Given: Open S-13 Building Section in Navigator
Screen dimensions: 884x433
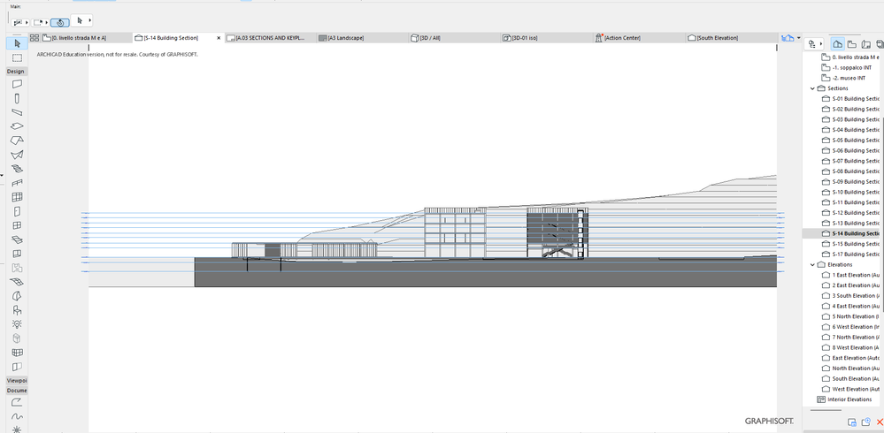Looking at the screenshot, I should point(850,223).
